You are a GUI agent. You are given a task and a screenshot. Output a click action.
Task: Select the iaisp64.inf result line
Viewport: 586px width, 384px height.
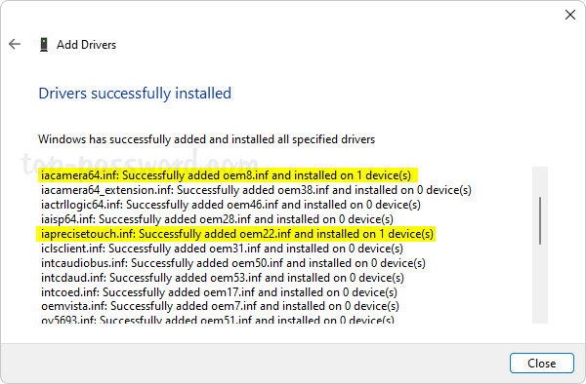coord(217,219)
